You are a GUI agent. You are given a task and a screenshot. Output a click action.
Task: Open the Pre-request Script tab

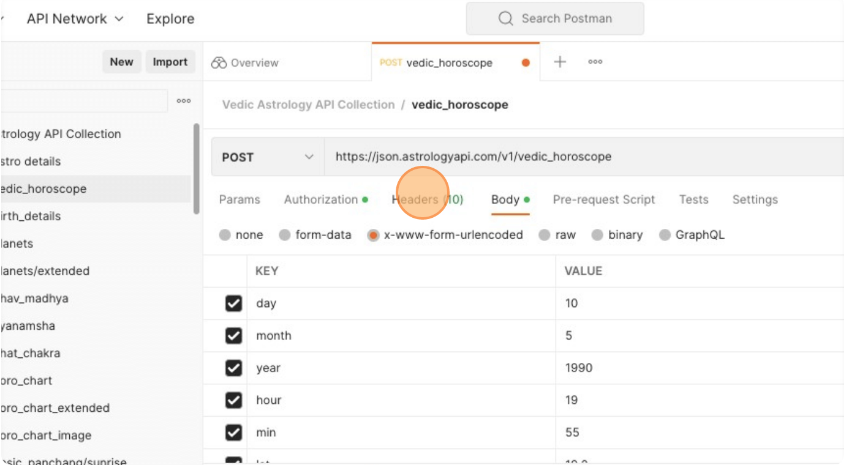(603, 199)
